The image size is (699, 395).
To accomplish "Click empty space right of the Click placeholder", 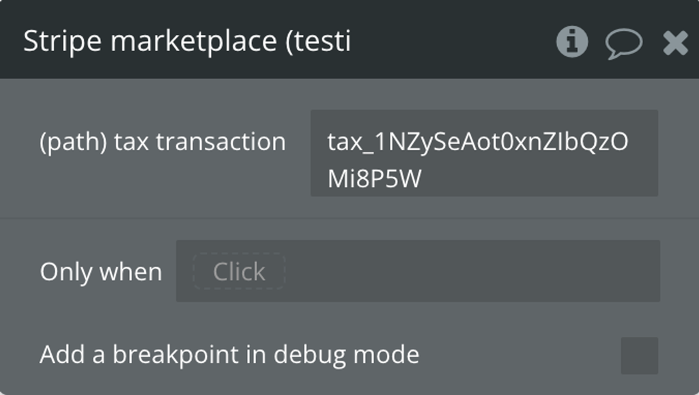I will tap(472, 271).
